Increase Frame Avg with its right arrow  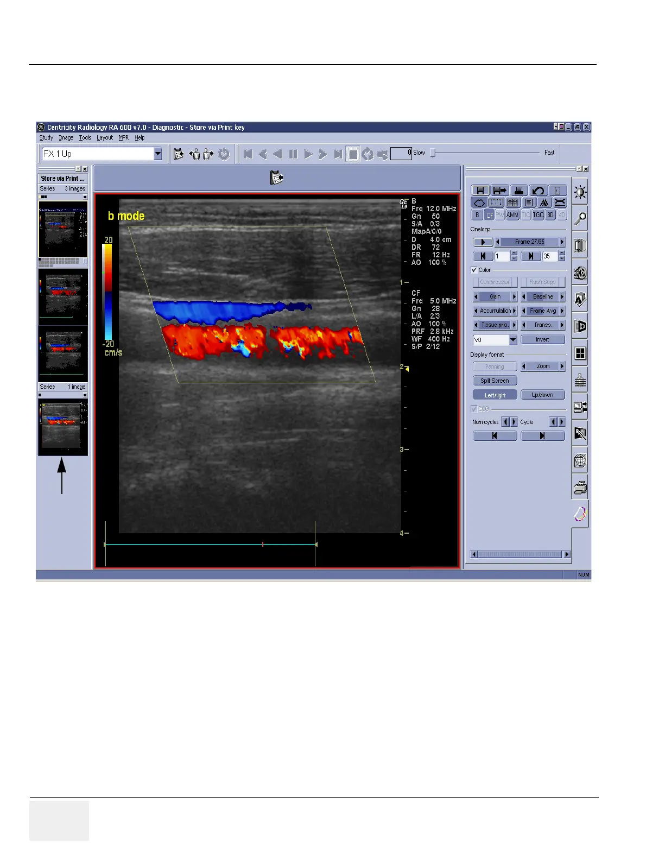click(562, 311)
